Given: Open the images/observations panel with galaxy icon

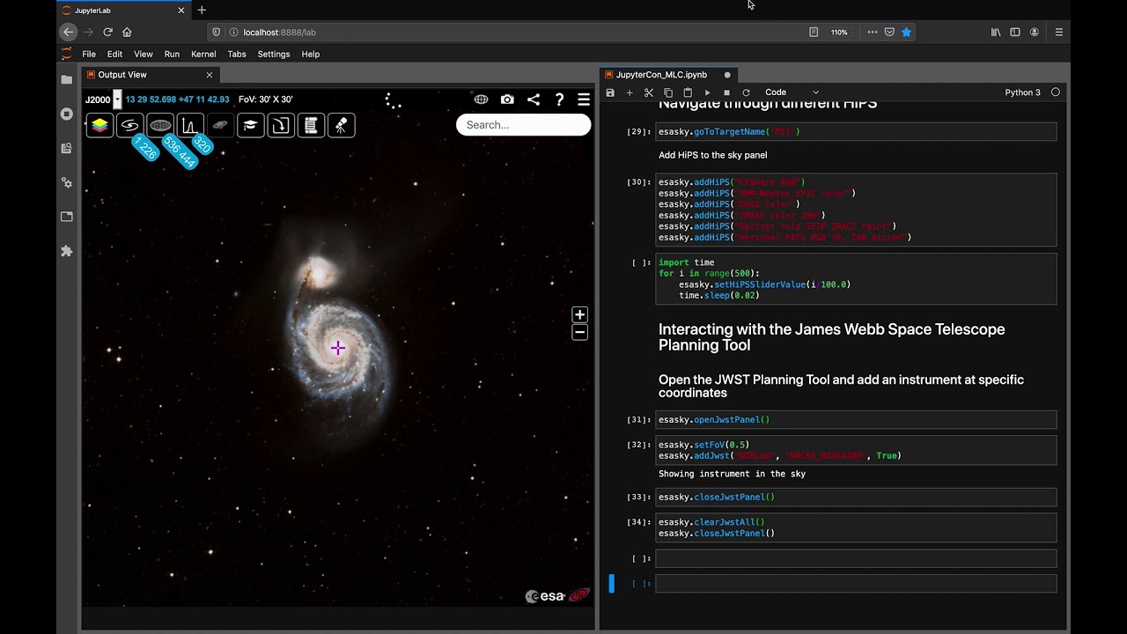Looking at the screenshot, I should 130,125.
